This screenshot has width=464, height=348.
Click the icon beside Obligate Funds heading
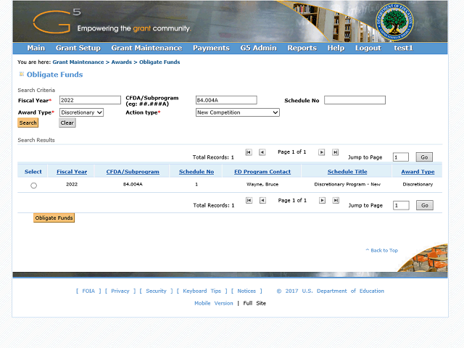tap(21, 74)
